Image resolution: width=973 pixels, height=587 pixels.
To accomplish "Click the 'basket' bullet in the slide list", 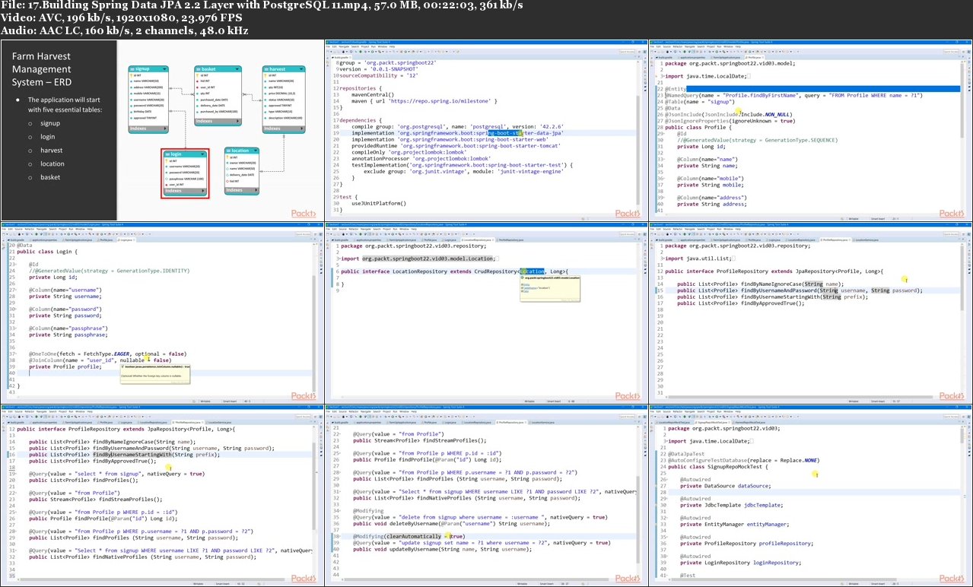I will pyautogui.click(x=50, y=177).
